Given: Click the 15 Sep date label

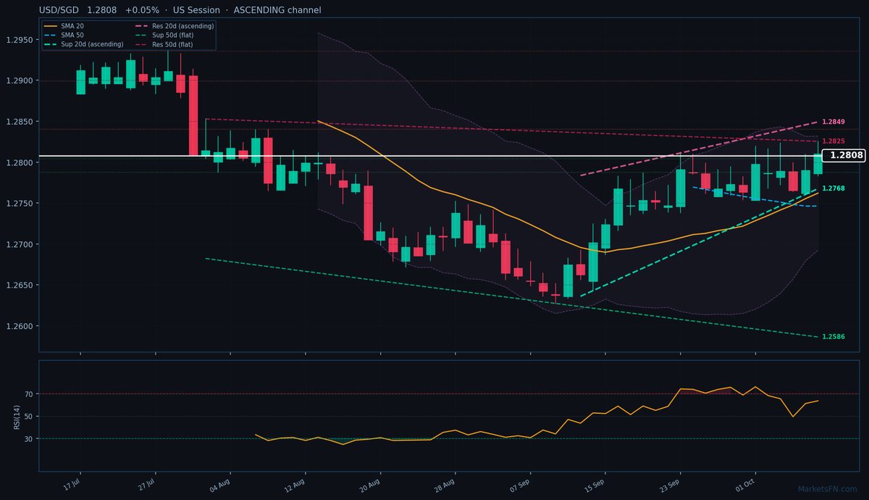Looking at the screenshot, I should point(595,484).
